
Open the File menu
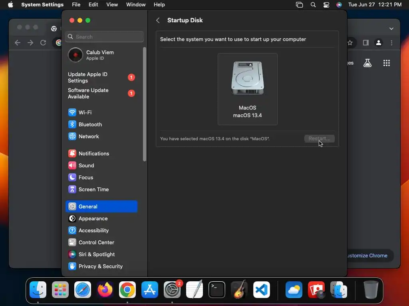(76, 5)
